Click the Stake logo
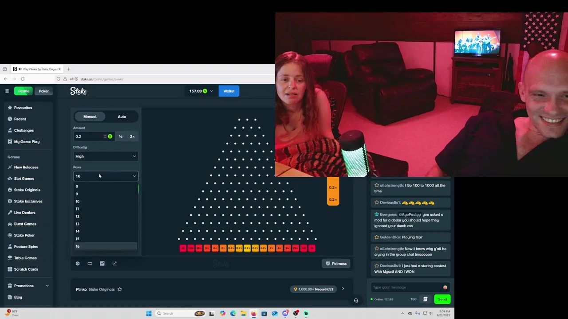Image resolution: width=568 pixels, height=319 pixels. (78, 91)
